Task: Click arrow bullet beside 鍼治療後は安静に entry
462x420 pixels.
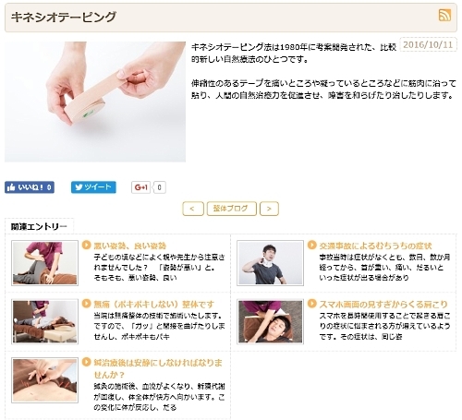Action: (87, 362)
